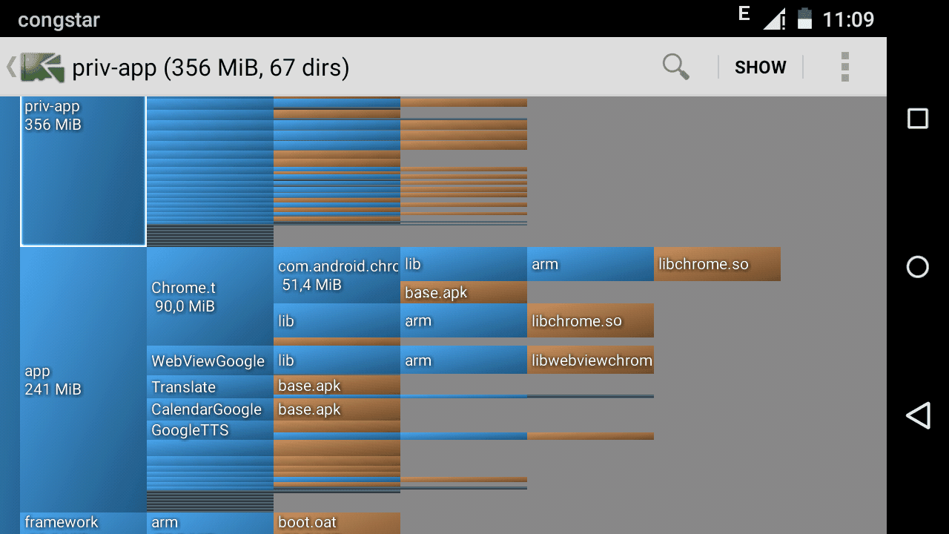This screenshot has height=534, width=949.
Task: Select the boot.oat file block
Action: 337,523
